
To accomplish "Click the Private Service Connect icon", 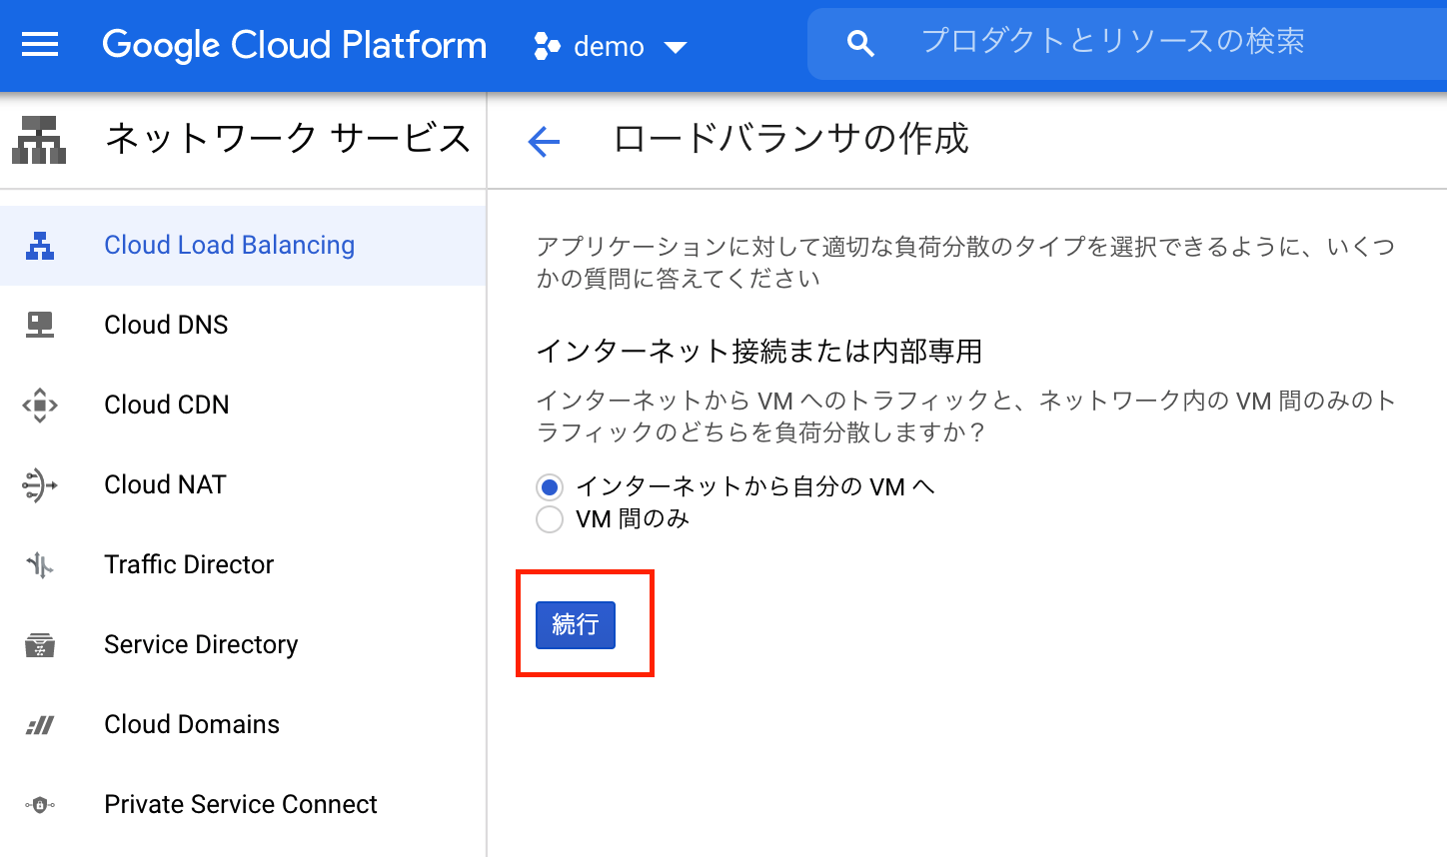I will (x=40, y=804).
